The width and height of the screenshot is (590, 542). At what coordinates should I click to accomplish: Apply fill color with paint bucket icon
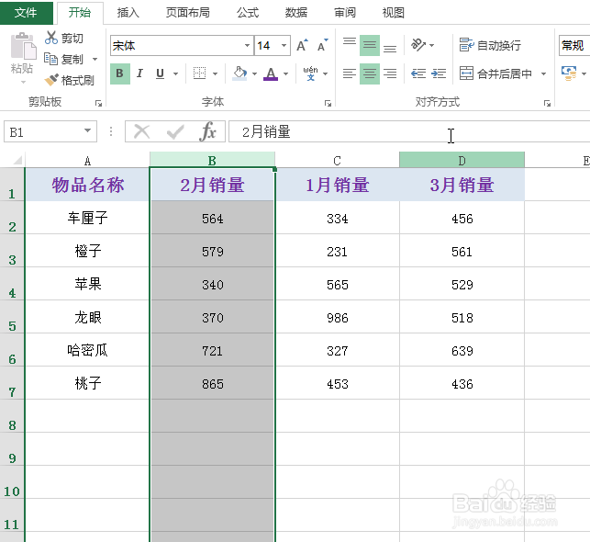coord(239,73)
